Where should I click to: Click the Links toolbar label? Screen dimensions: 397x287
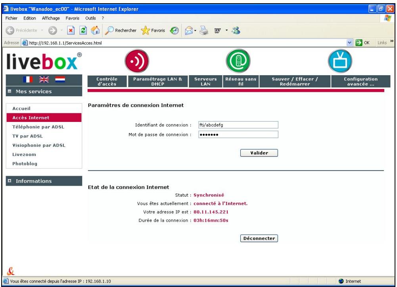point(382,43)
